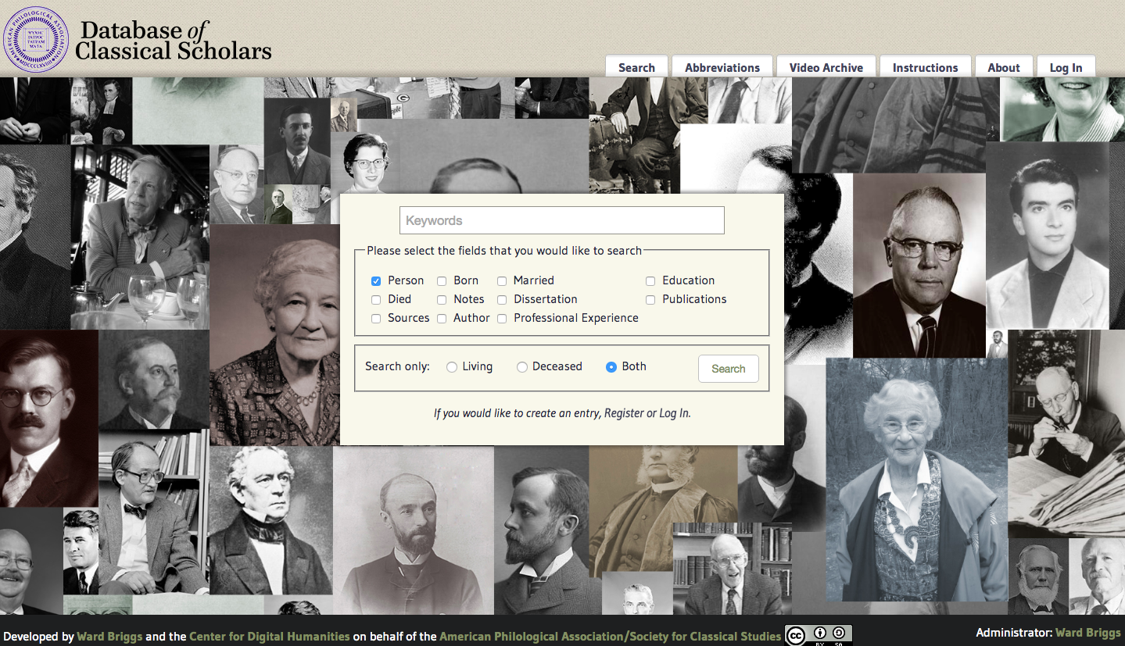Image resolution: width=1125 pixels, height=646 pixels.
Task: Click the Database of Classical Scholars title
Action: click(x=174, y=41)
